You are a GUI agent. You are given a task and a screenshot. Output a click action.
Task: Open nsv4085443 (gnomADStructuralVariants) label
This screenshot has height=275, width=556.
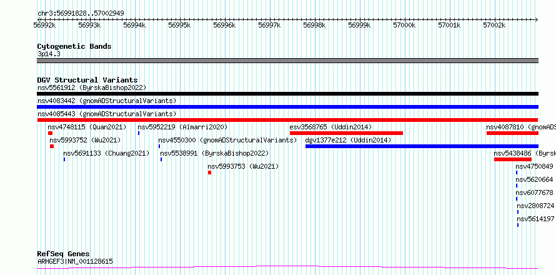tap(107, 114)
